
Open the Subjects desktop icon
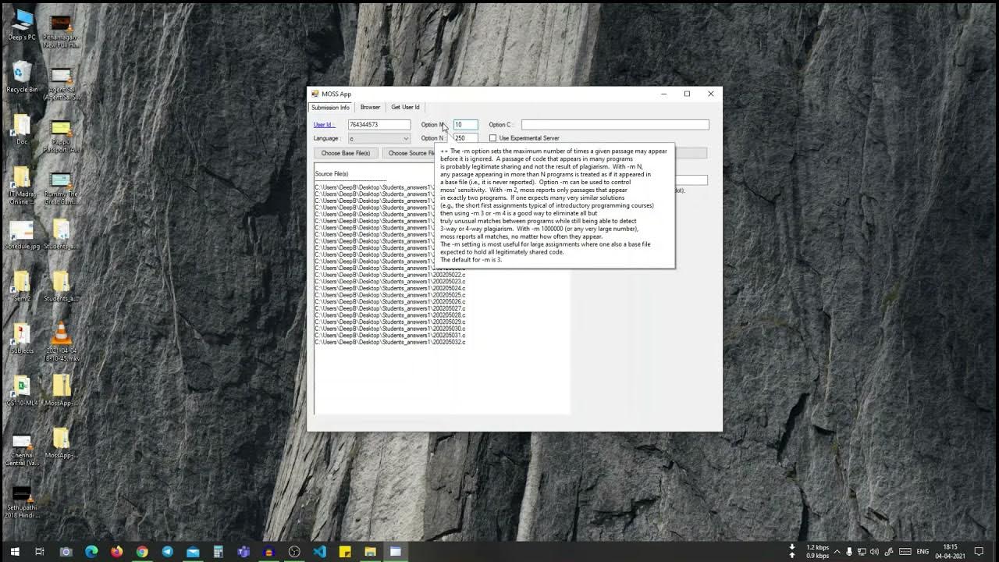[x=22, y=339]
